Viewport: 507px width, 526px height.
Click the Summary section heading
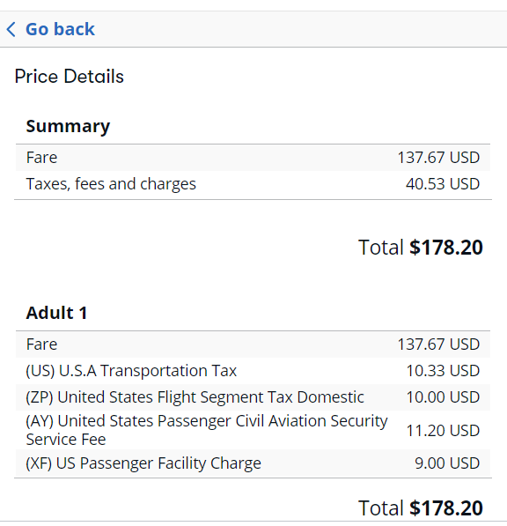pos(68,126)
